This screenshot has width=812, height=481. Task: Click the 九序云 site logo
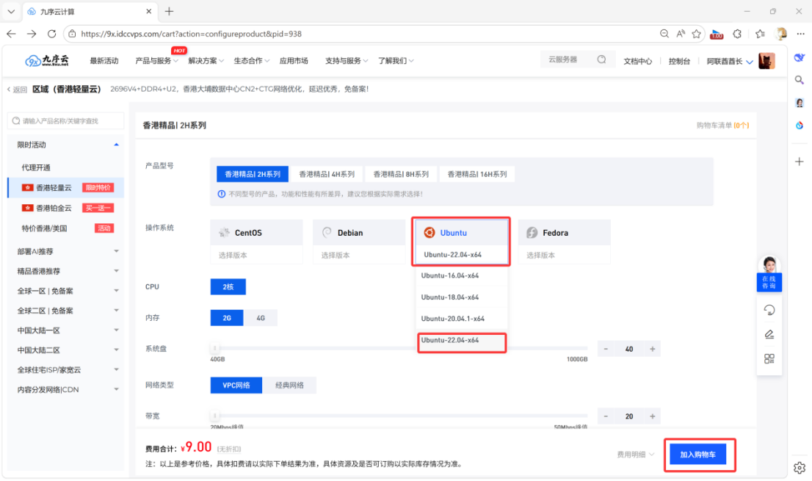[46, 60]
